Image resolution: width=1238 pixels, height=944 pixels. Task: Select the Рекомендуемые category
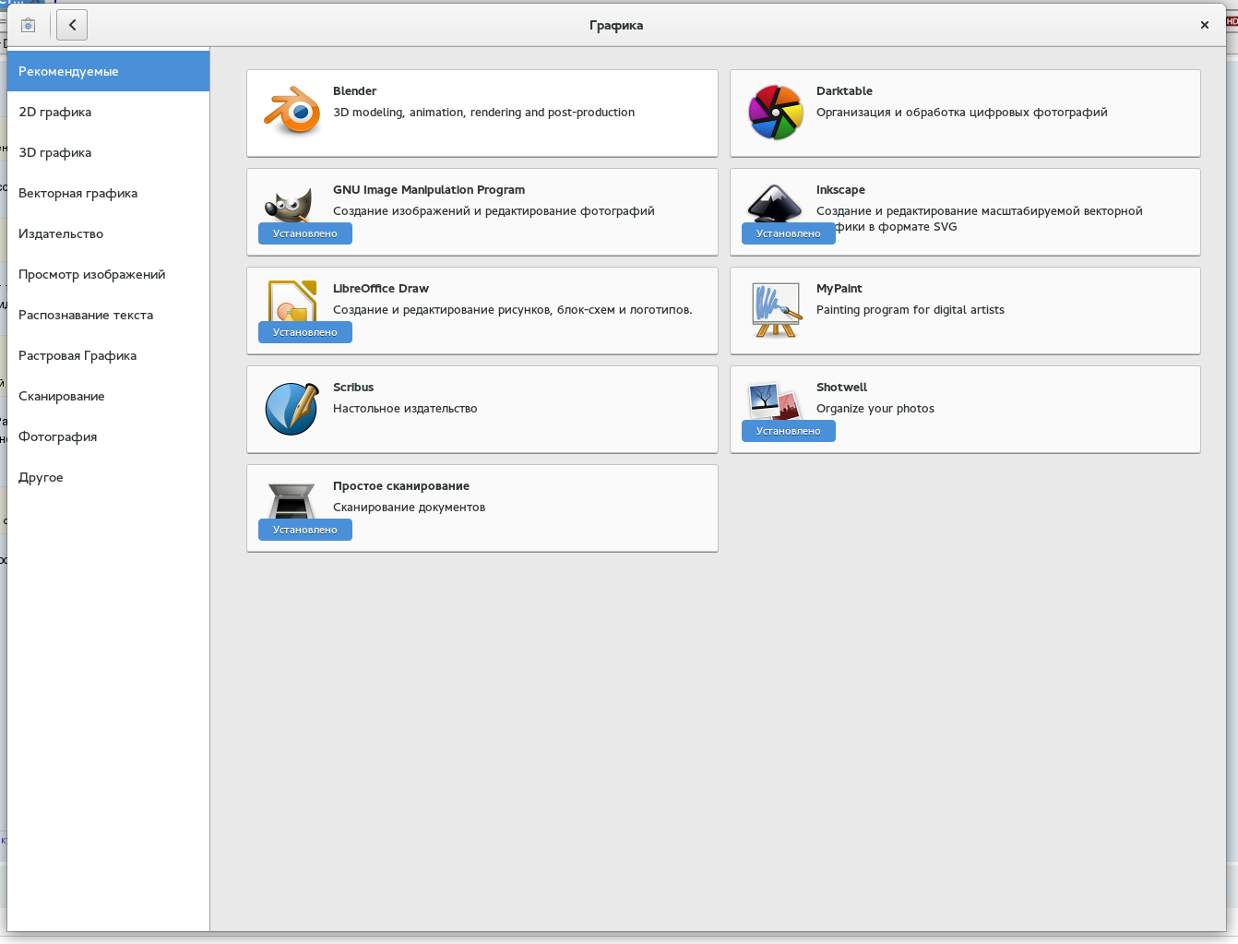point(108,71)
